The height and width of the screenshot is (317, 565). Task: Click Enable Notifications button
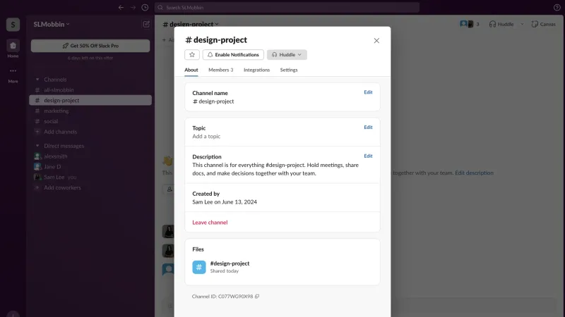233,55
